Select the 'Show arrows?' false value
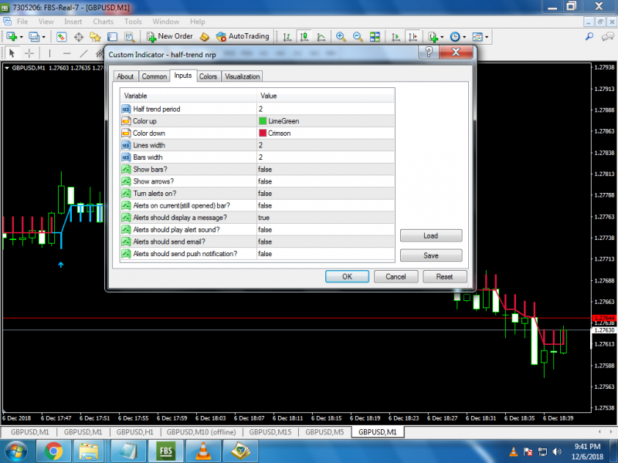This screenshot has height=463, width=618. click(x=325, y=181)
